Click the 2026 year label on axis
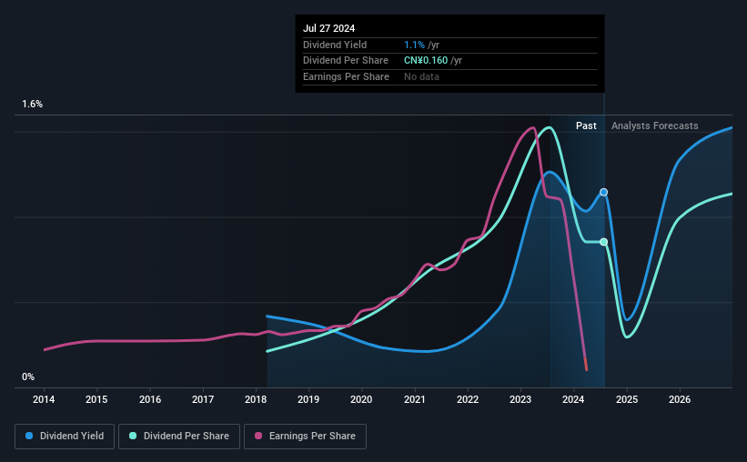 (680, 399)
